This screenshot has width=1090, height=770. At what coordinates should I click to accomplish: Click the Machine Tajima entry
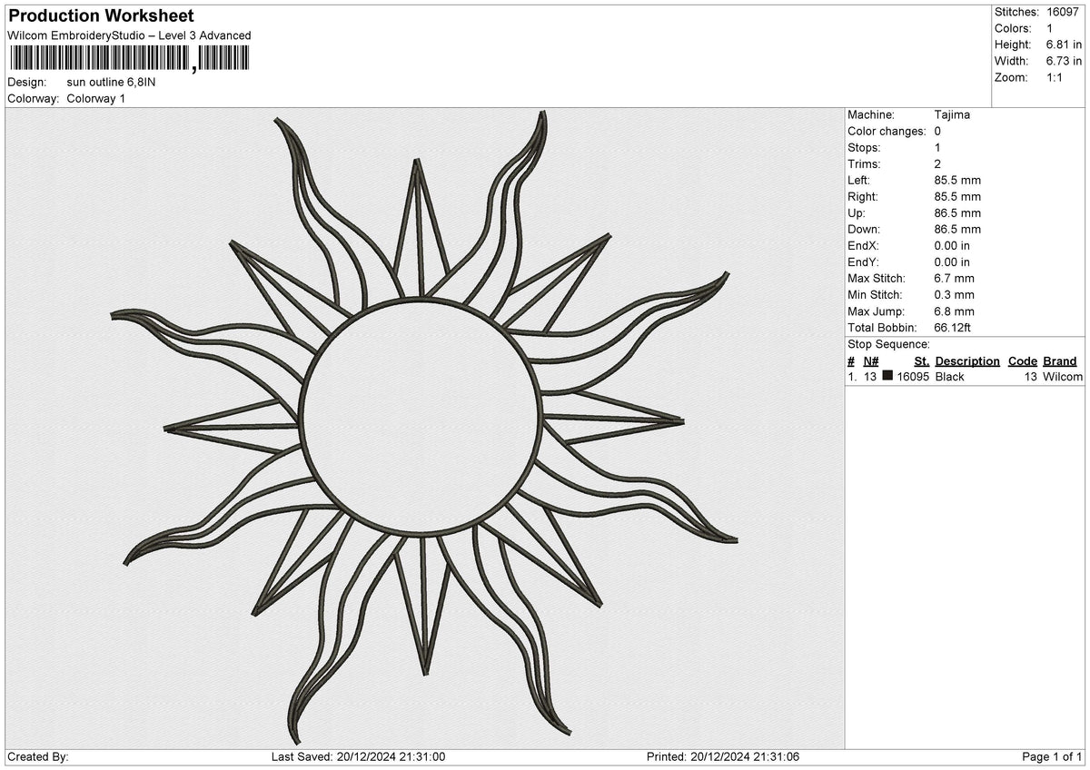click(909, 114)
